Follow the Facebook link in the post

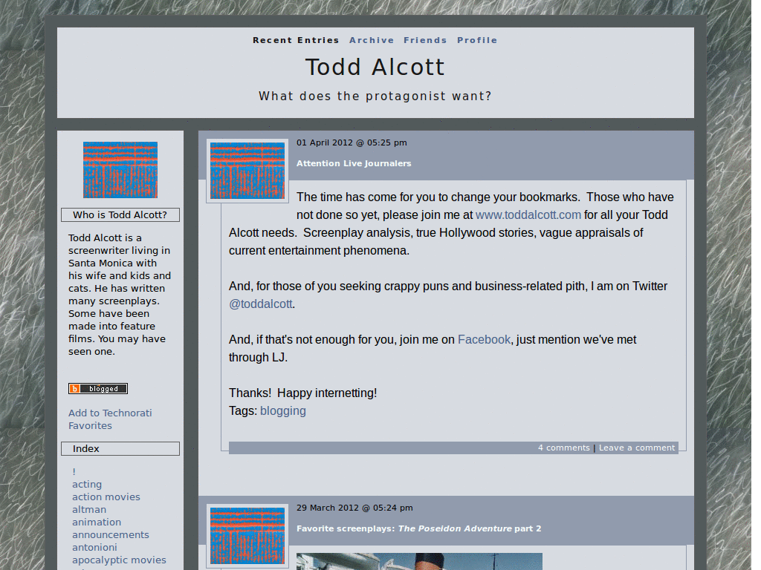coord(484,339)
